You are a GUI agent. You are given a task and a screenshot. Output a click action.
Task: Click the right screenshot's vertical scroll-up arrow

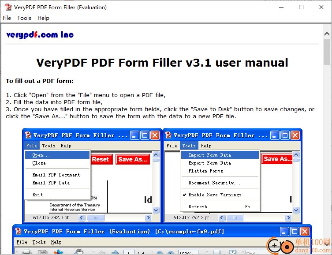click(296, 154)
